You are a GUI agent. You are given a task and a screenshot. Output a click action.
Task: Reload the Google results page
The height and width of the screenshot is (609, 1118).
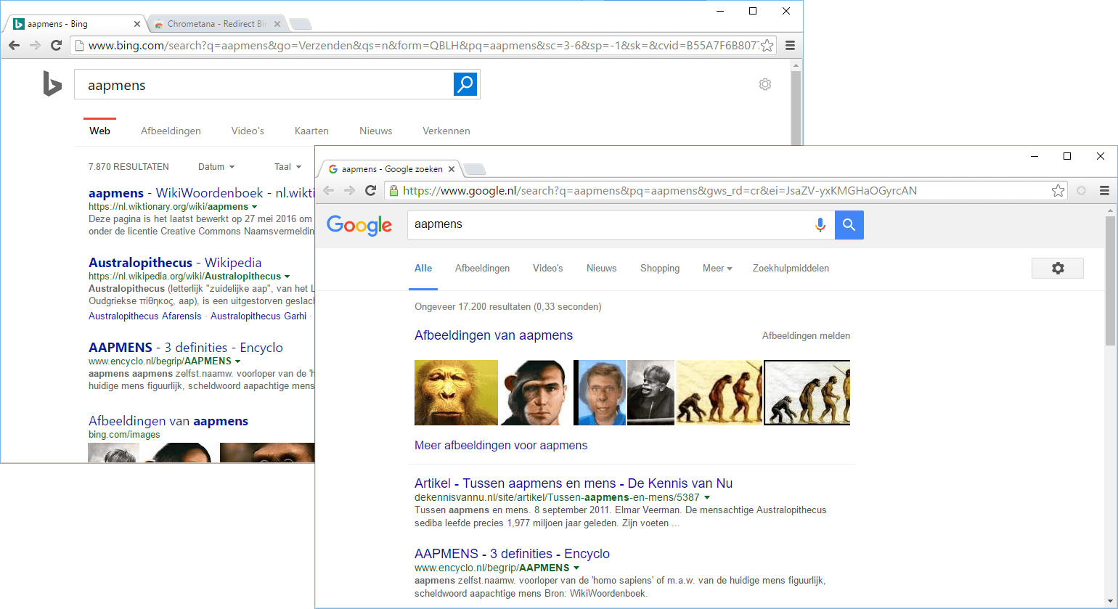click(x=370, y=191)
